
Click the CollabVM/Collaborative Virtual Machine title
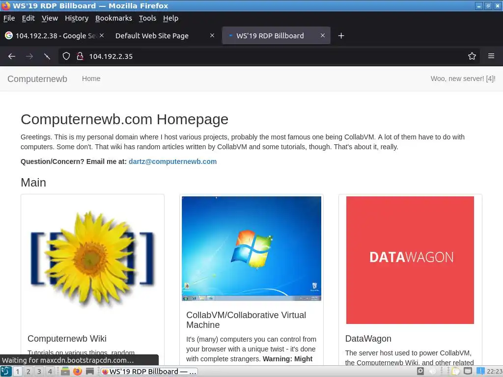click(246, 320)
